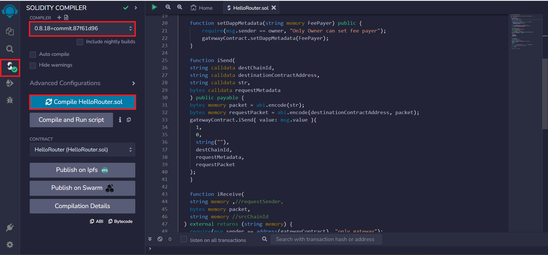The width and height of the screenshot is (548, 255).
Task: Open the Settings gear icon
Action: [x=10, y=244]
